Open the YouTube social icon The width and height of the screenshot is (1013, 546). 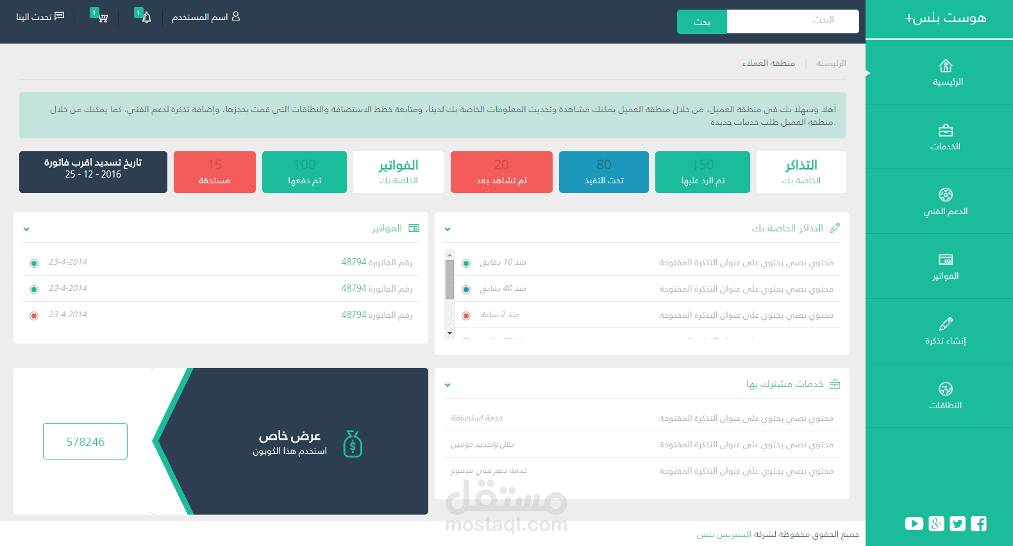[x=914, y=524]
